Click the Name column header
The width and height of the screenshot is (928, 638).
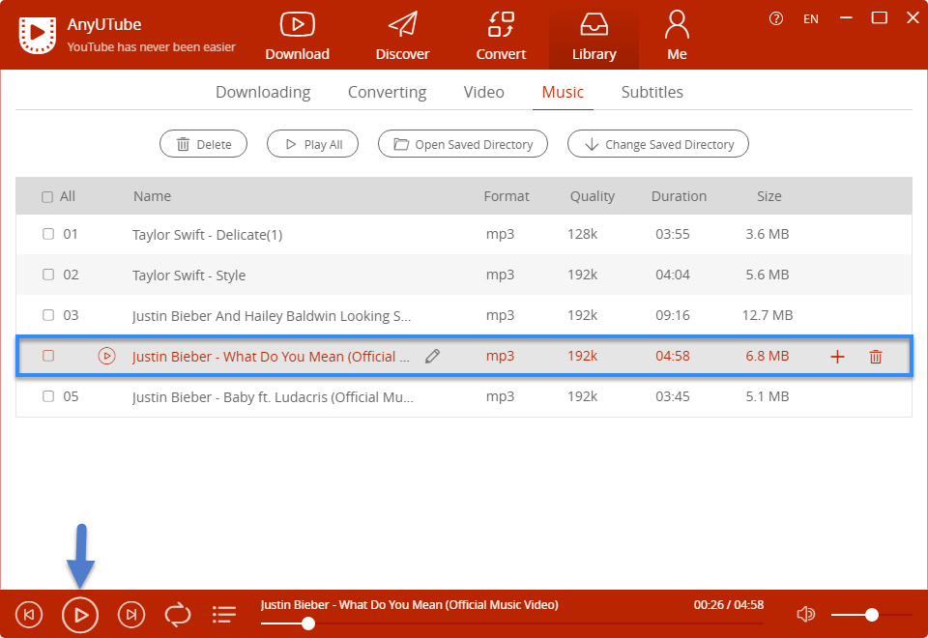point(152,196)
